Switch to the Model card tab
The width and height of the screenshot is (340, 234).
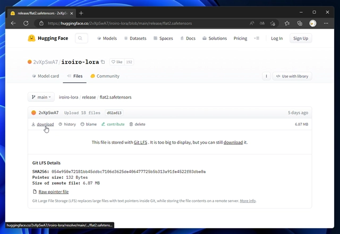pyautogui.click(x=46, y=76)
